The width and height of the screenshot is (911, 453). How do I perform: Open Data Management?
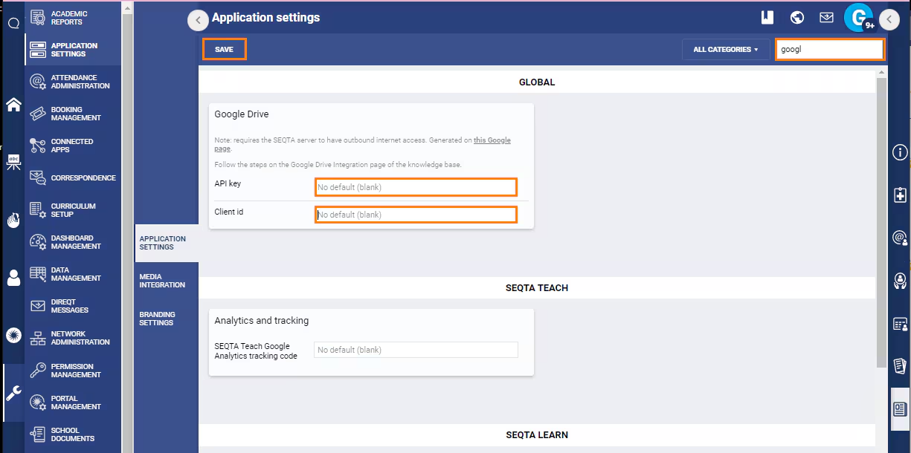73,274
